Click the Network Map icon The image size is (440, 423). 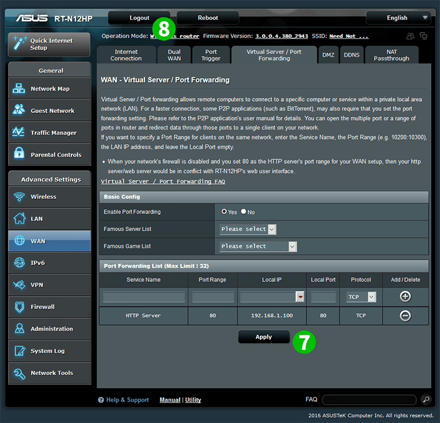19,88
